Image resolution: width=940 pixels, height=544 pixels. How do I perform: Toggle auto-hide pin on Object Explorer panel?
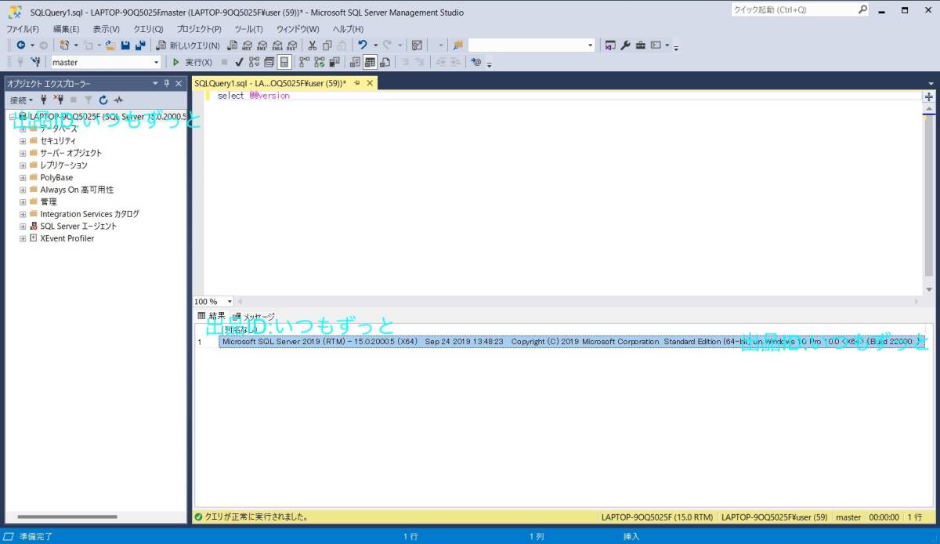click(x=166, y=83)
